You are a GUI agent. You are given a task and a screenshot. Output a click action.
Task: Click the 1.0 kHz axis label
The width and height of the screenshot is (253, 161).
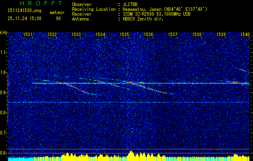pyautogui.click(x=4, y=72)
